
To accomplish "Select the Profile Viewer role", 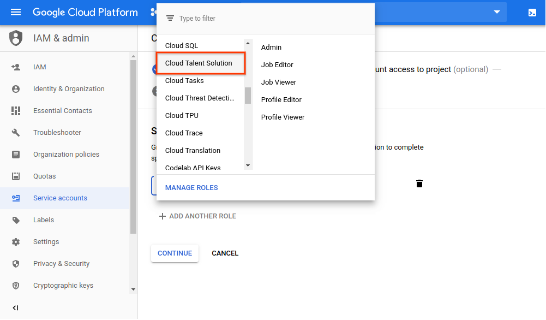I will point(283,117).
